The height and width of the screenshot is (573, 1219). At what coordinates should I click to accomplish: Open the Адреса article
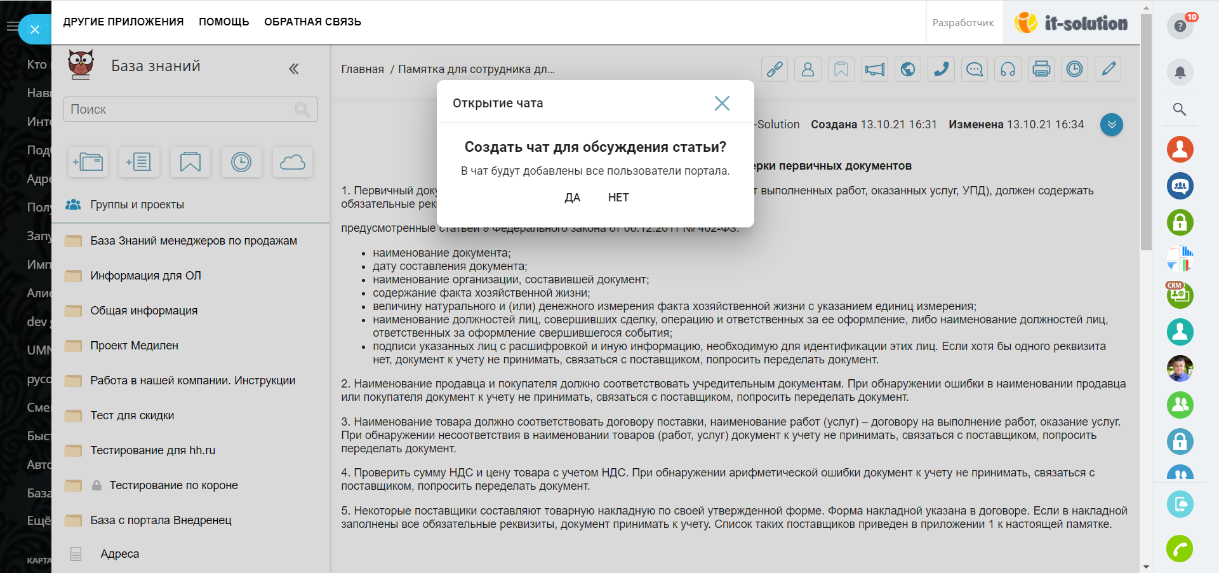[x=119, y=554]
